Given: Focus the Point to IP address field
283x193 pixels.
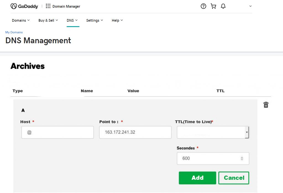Looking at the screenshot, I should [135, 132].
